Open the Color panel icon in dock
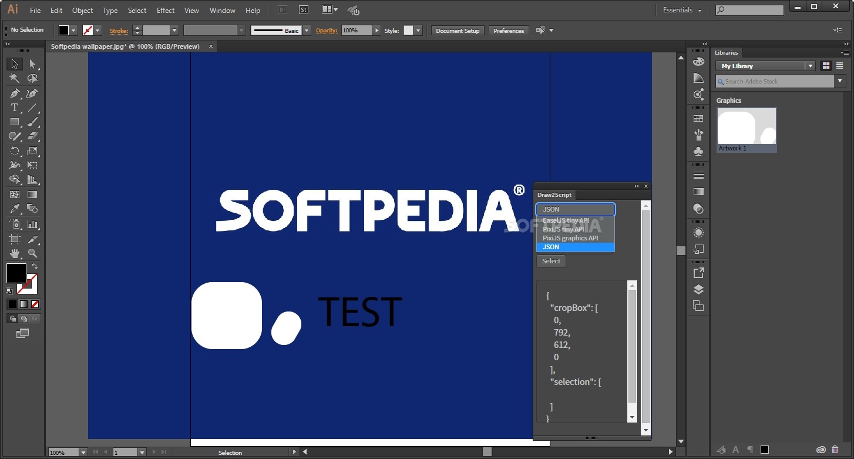The width and height of the screenshot is (854, 459). point(698,61)
